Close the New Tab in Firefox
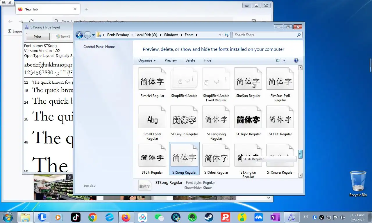This screenshot has height=223, width=372. [x=75, y=9]
